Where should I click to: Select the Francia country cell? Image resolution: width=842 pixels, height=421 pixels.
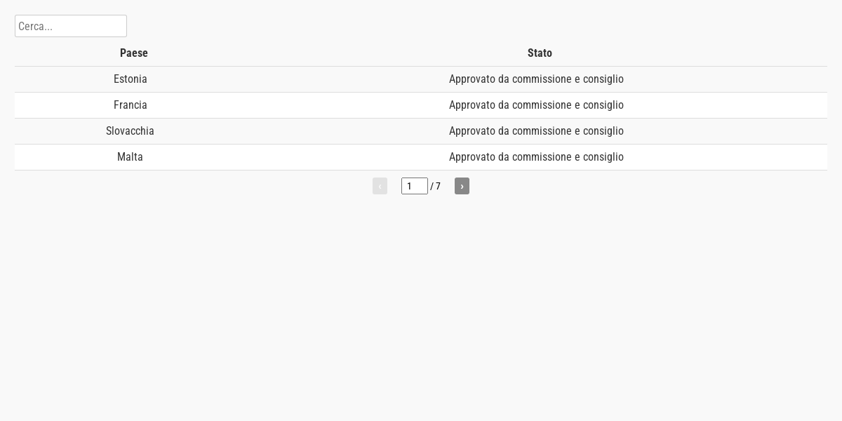(131, 105)
